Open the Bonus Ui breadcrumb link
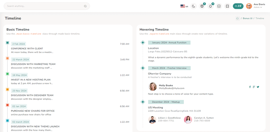The height and width of the screenshot is (132, 270). 248,18
